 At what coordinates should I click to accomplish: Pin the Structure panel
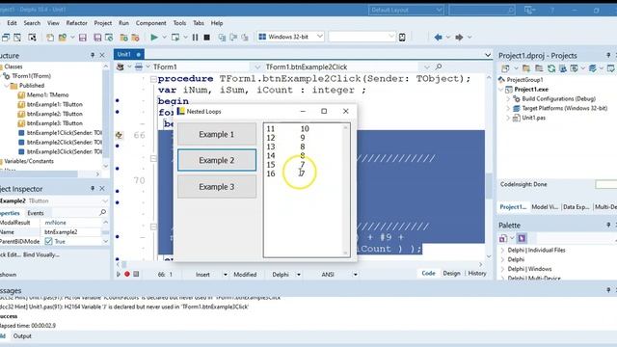tap(93, 56)
